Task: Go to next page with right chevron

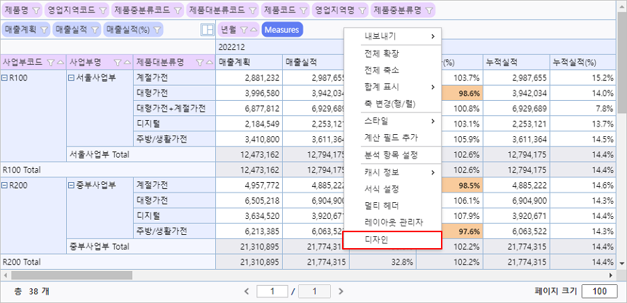Action: click(337, 290)
